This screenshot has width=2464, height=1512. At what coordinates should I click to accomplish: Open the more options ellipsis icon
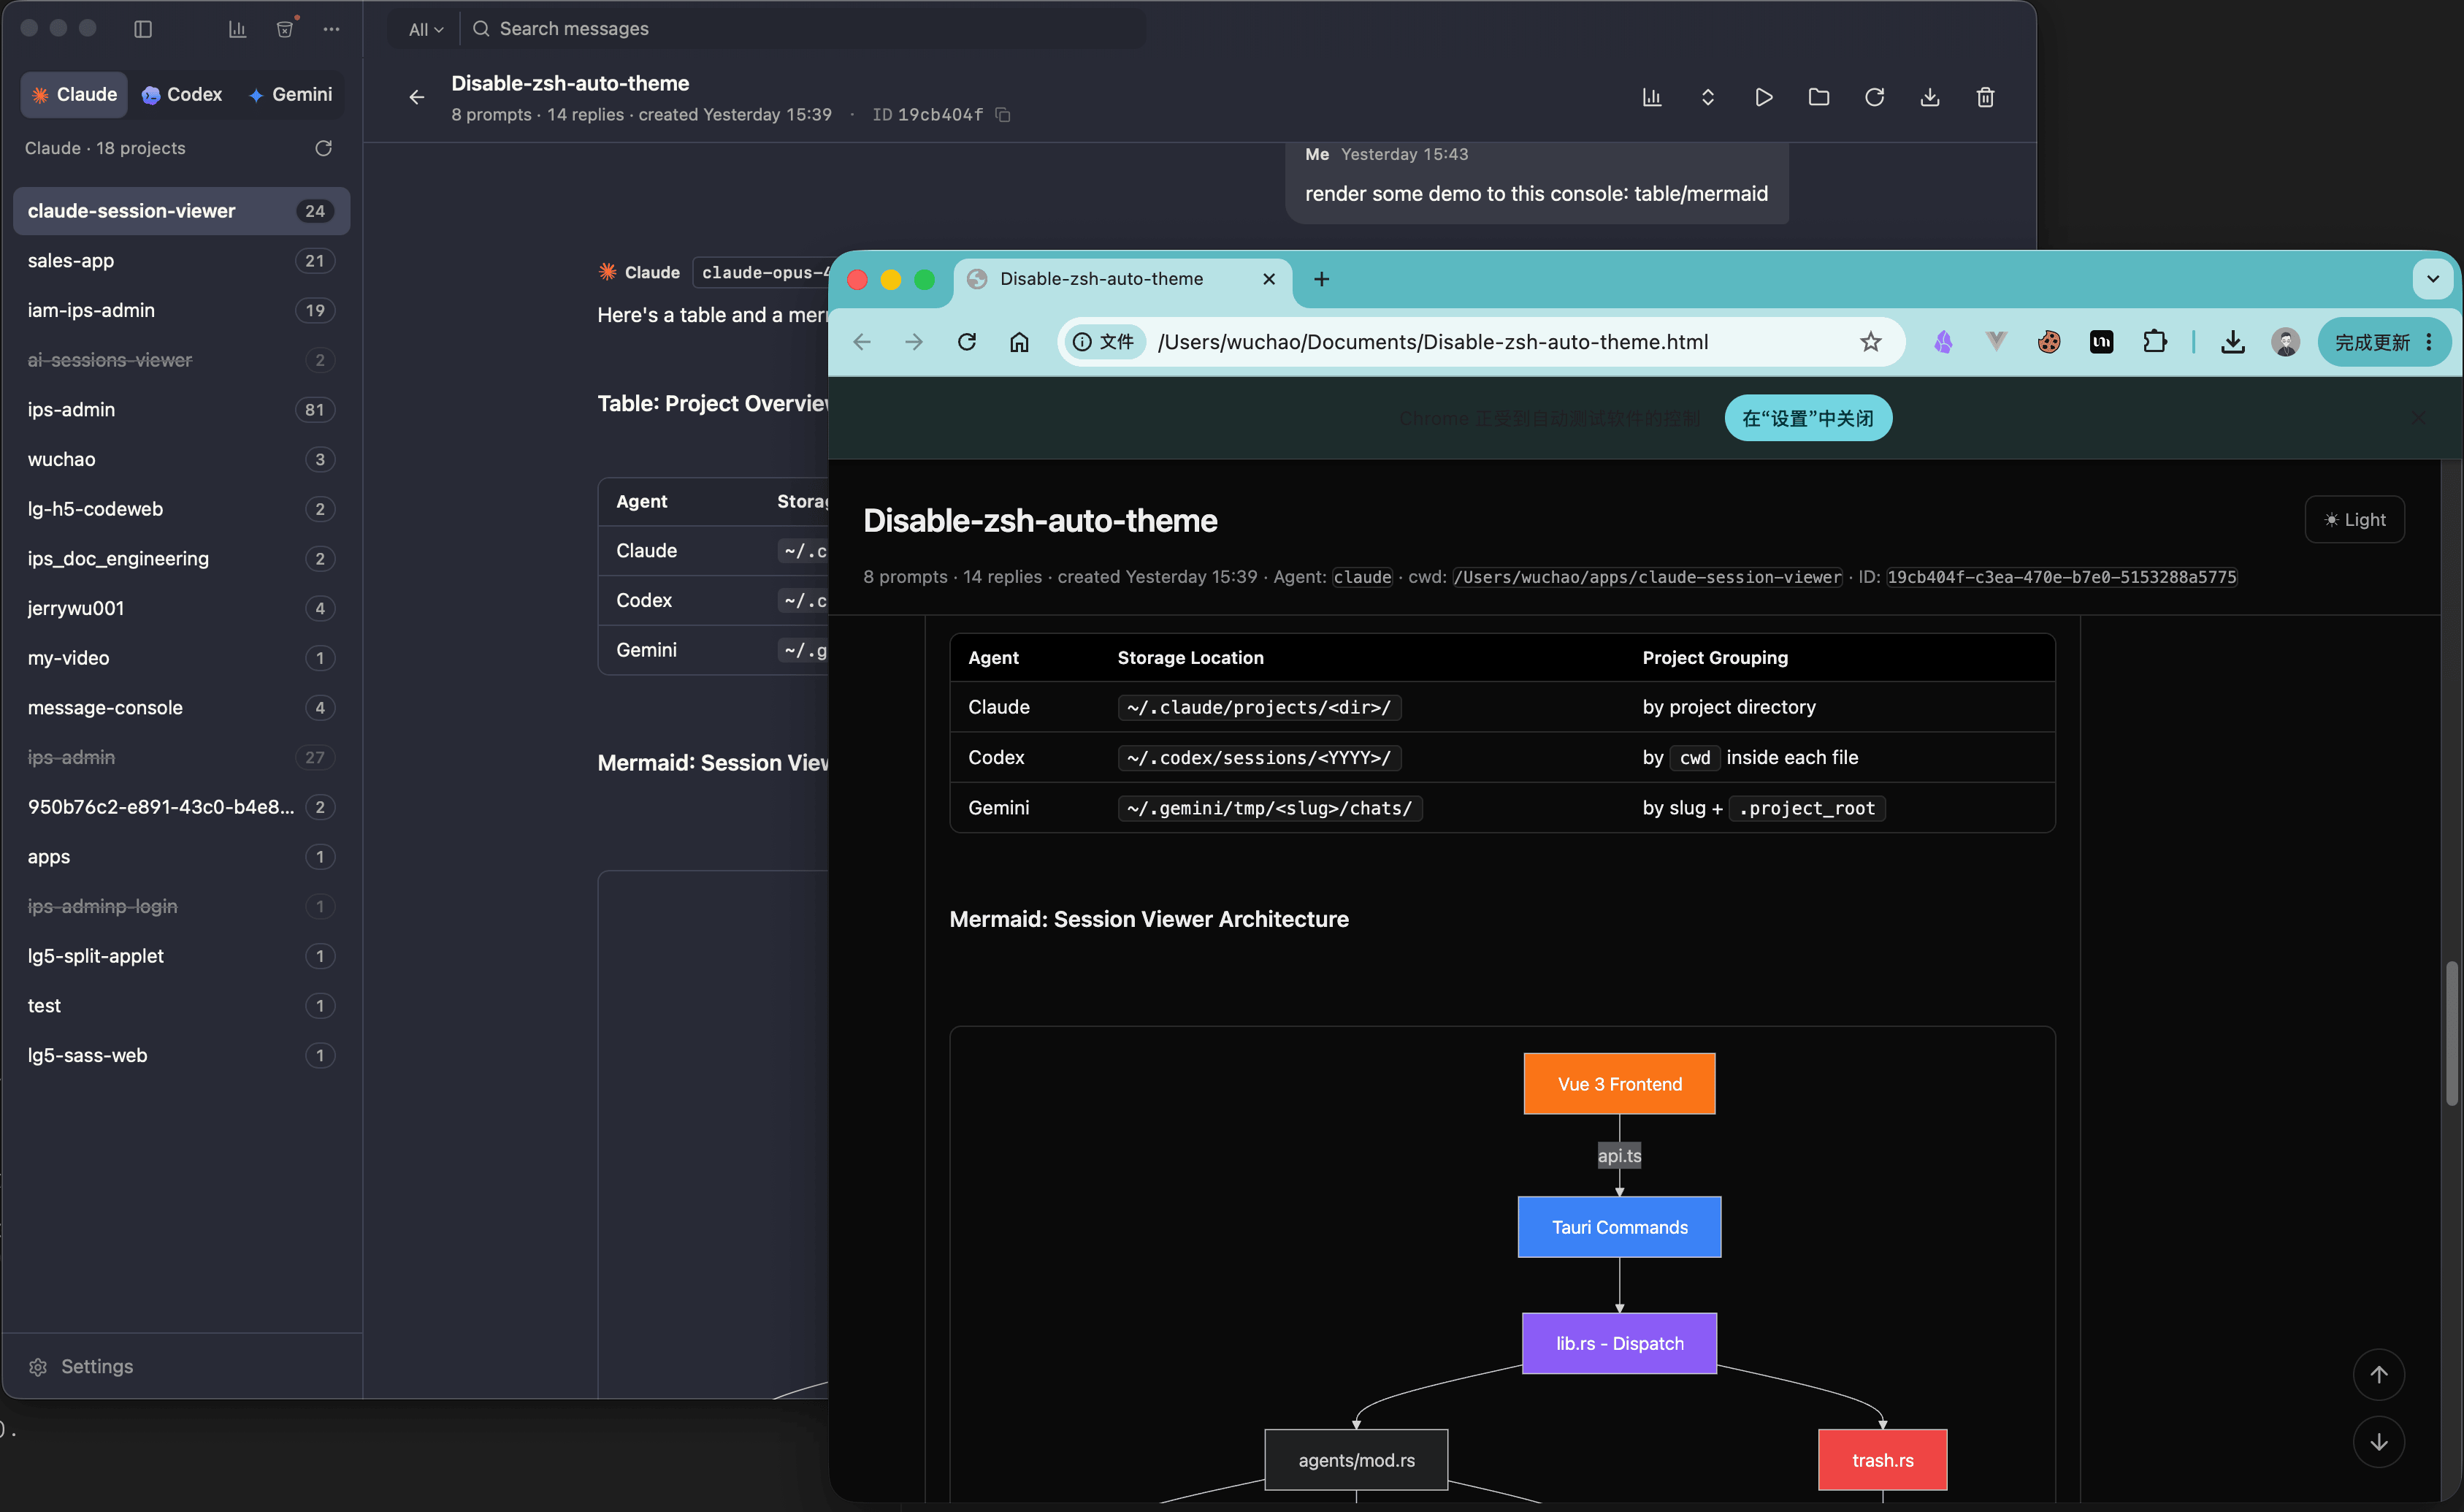tap(331, 29)
